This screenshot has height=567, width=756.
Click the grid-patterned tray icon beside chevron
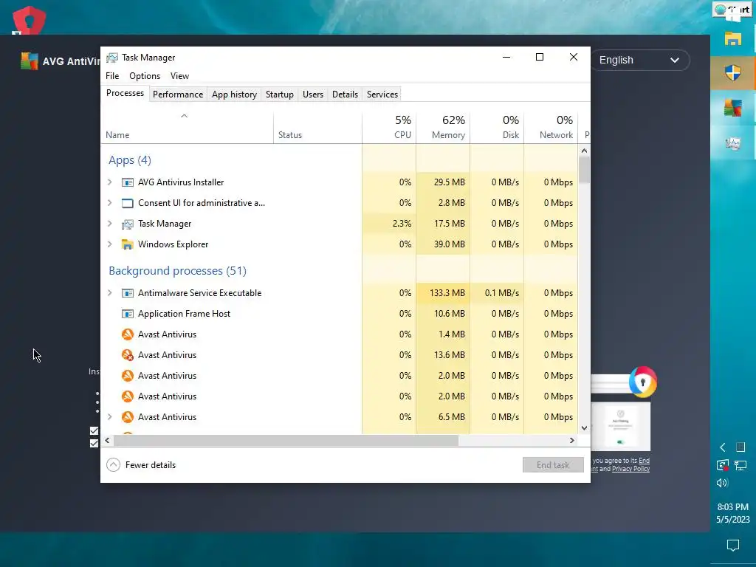pyautogui.click(x=740, y=447)
